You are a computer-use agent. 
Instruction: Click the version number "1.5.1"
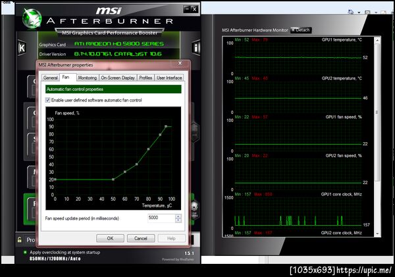[189, 253]
